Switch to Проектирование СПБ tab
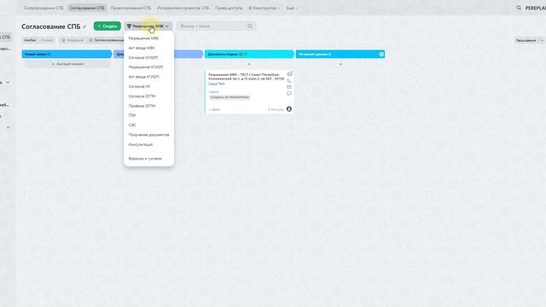The width and height of the screenshot is (546, 307). point(131,8)
